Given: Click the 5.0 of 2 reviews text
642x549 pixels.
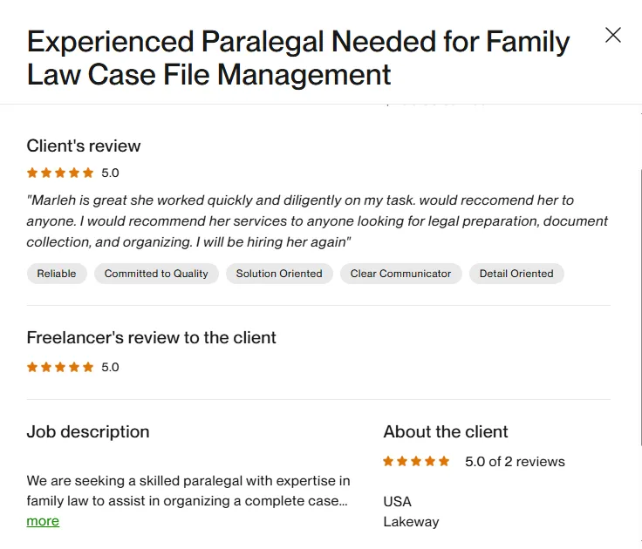Looking at the screenshot, I should [x=515, y=461].
